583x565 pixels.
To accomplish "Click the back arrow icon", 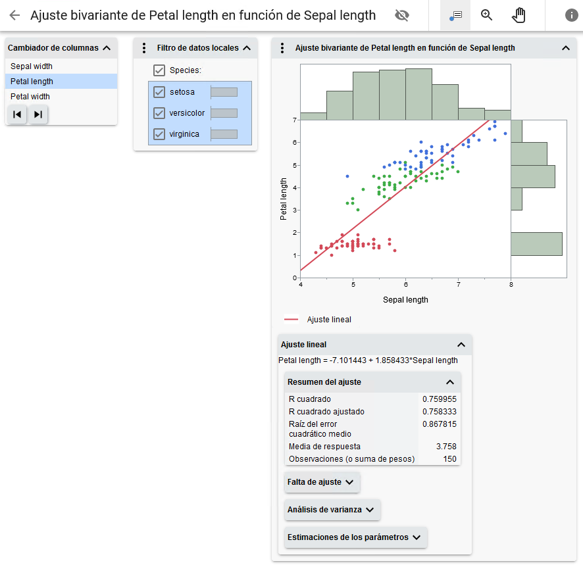I will coord(14,15).
